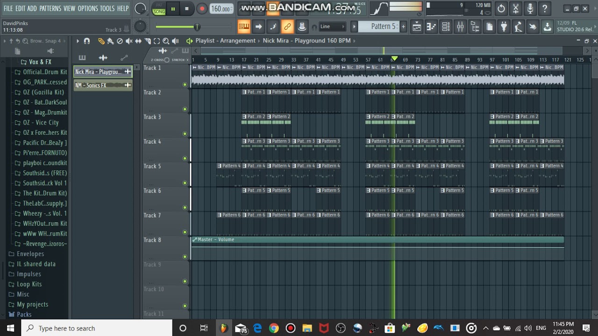Viewport: 598px width, 336px height.
Task: Select the Mute tool in Playlist toolbar
Action: pos(129,41)
